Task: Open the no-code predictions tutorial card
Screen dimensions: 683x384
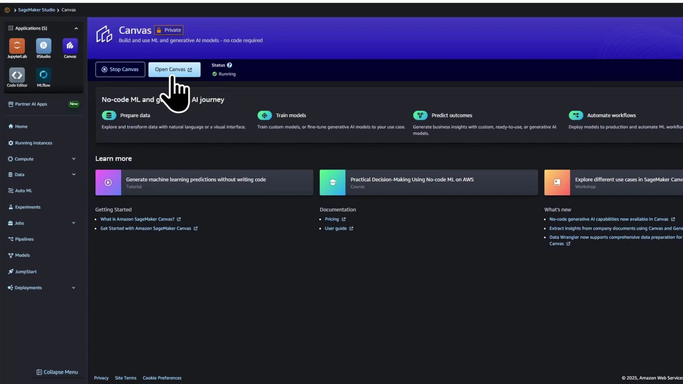Action: point(204,182)
